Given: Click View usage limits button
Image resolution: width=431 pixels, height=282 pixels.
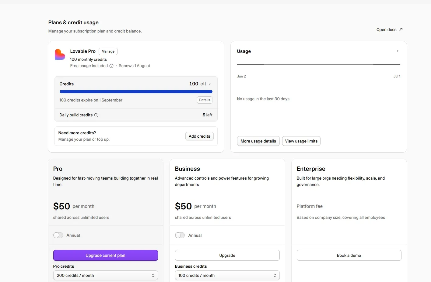Looking at the screenshot, I should point(301,141).
